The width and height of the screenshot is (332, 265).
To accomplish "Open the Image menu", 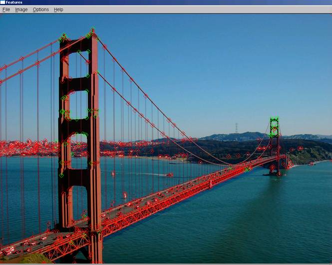I will click(x=21, y=9).
